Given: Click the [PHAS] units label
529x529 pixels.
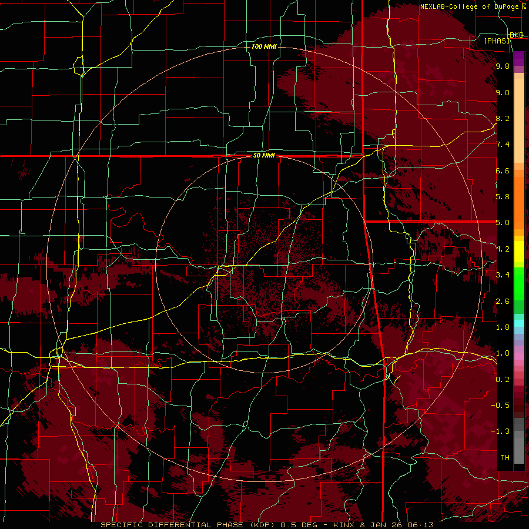Looking at the screenshot, I should (497, 41).
